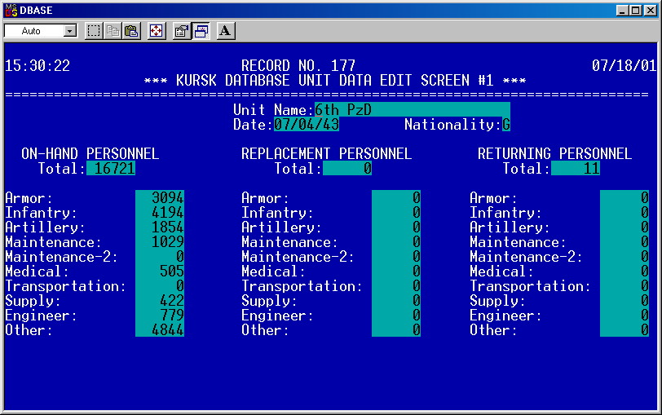
Task: Toggle the Background window button
Action: click(x=201, y=31)
